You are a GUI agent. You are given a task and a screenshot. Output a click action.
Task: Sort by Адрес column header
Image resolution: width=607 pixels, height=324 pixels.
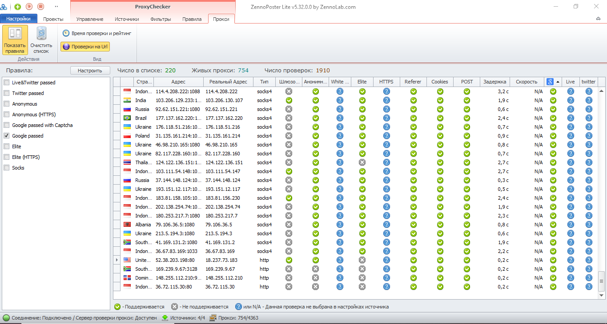tap(178, 82)
